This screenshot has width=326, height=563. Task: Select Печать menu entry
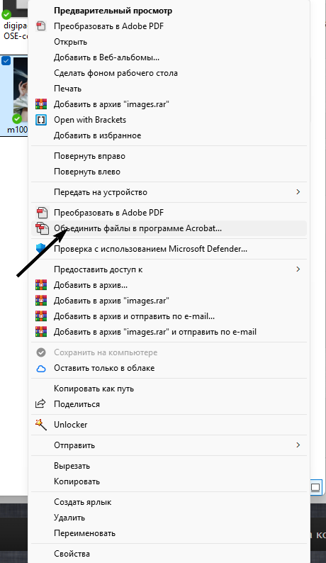point(169,89)
